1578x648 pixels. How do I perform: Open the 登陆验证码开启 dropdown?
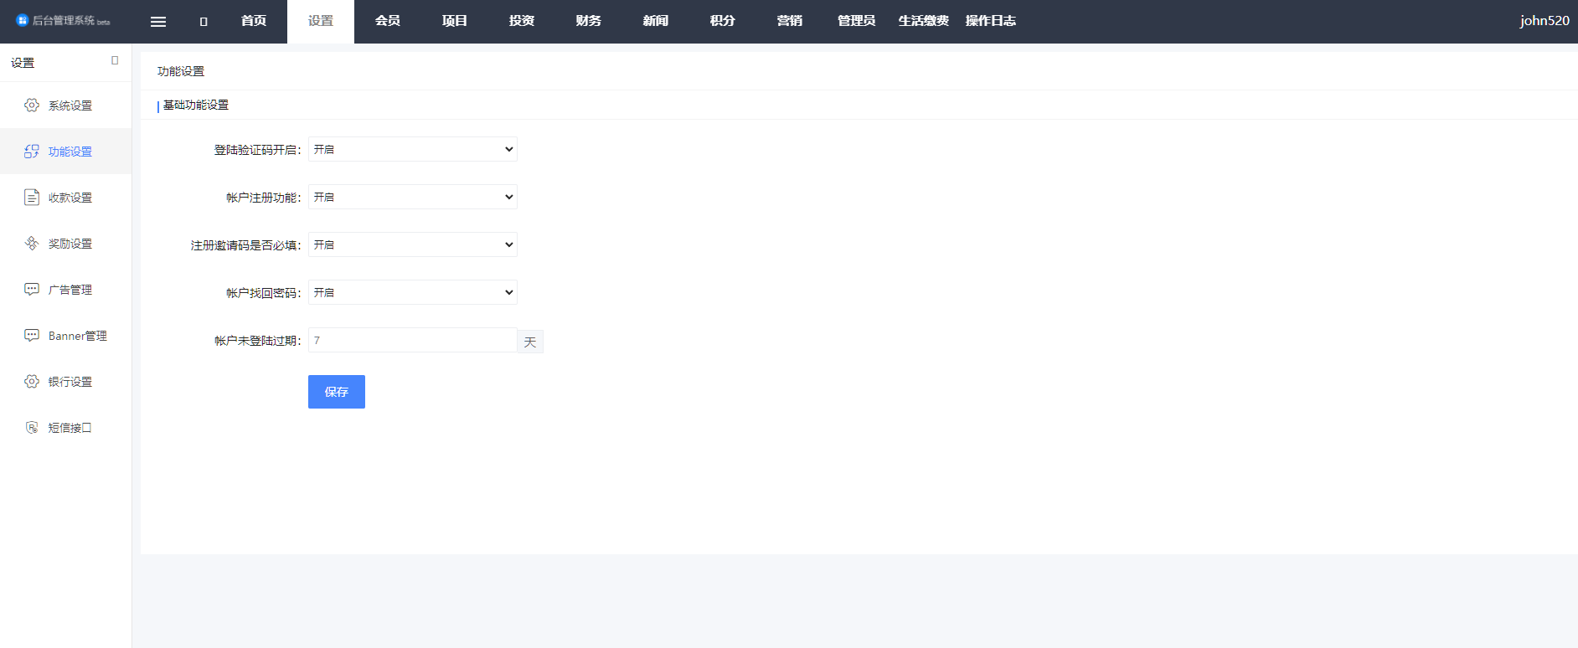tap(412, 149)
